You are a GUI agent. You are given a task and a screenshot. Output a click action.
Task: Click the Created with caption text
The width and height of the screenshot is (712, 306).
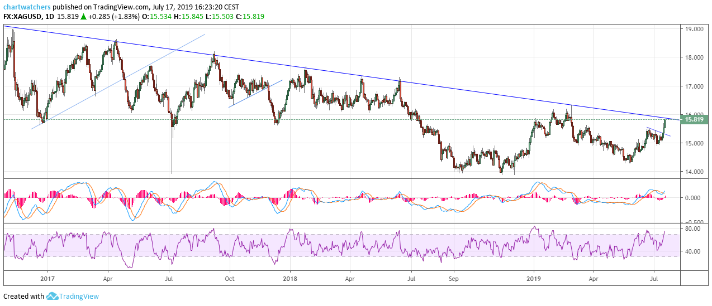point(23,297)
